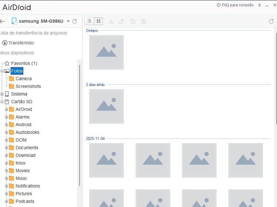Open the samsung SM-G986U device dropdown
This screenshot has width=277, height=207.
[x=68, y=21]
